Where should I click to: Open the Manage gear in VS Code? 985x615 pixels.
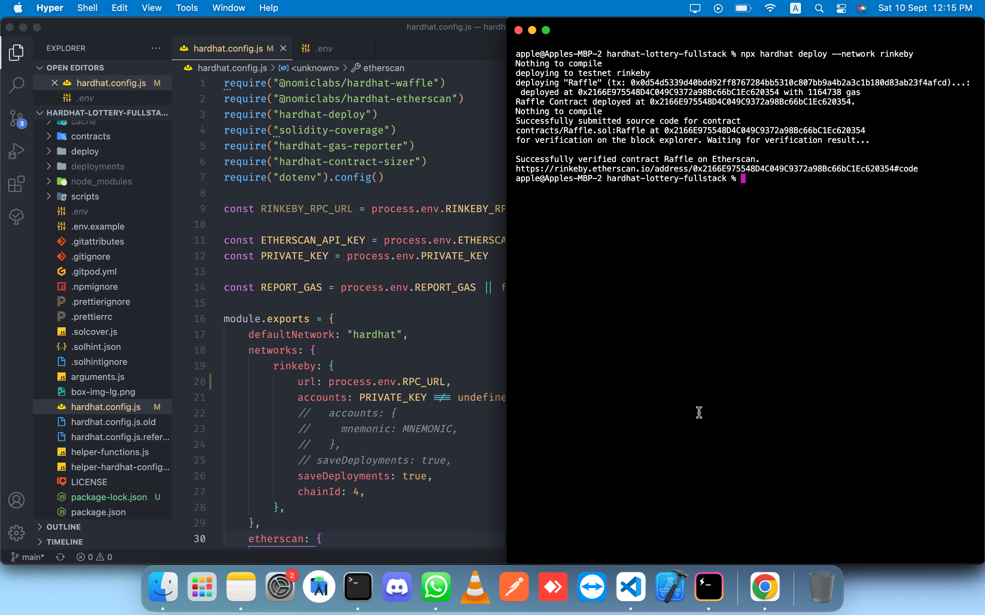click(x=16, y=533)
